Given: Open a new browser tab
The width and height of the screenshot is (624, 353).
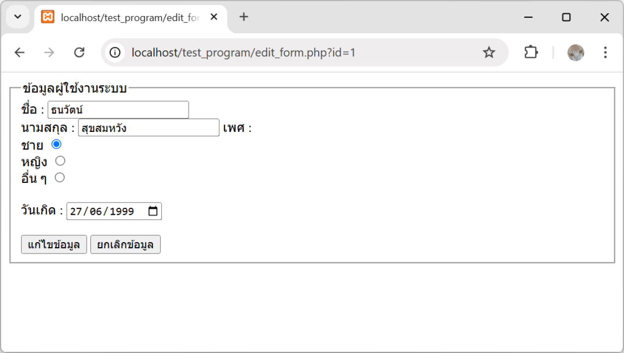Looking at the screenshot, I should [244, 17].
